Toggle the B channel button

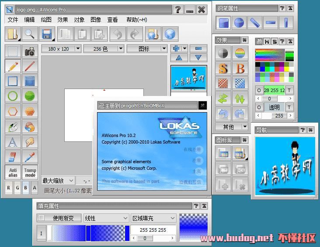[26, 188]
